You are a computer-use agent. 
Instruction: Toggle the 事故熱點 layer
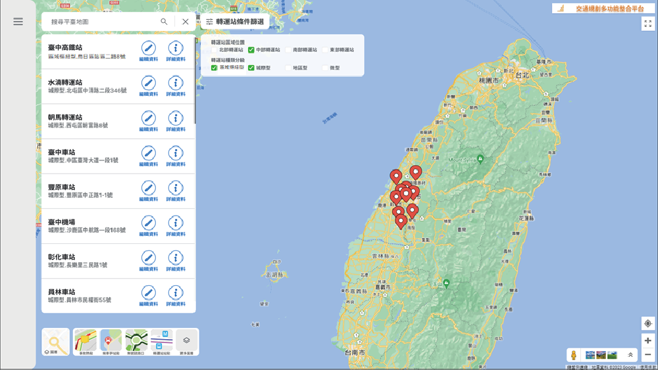86,342
